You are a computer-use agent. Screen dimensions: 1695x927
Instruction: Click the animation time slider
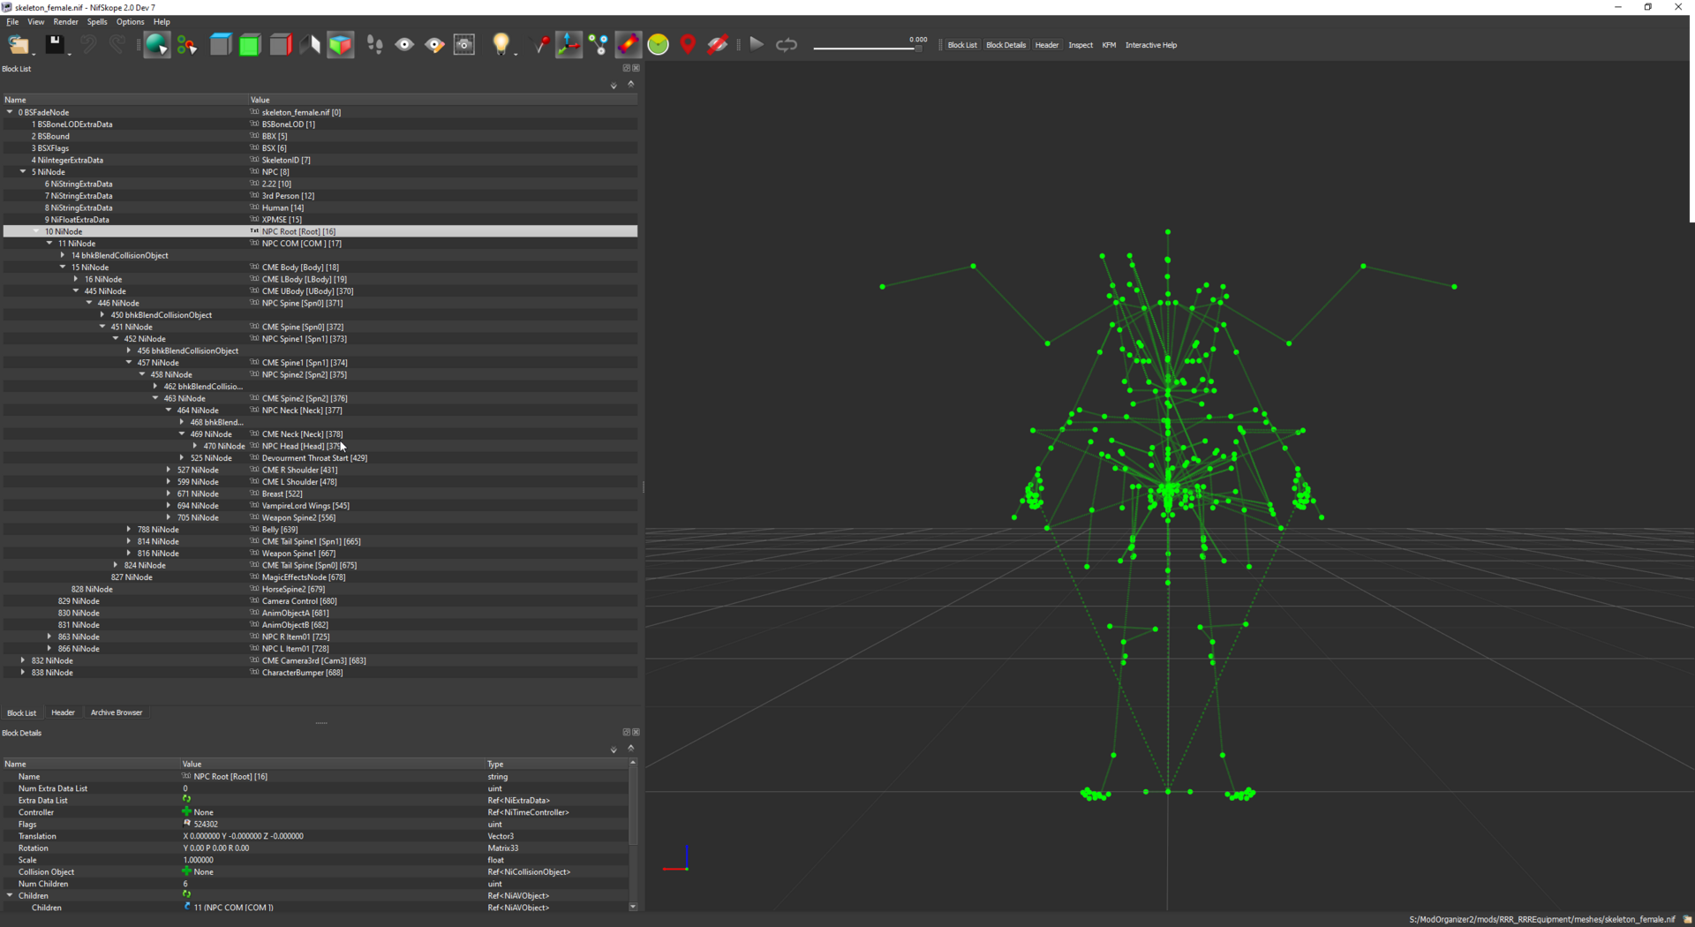[x=867, y=48]
